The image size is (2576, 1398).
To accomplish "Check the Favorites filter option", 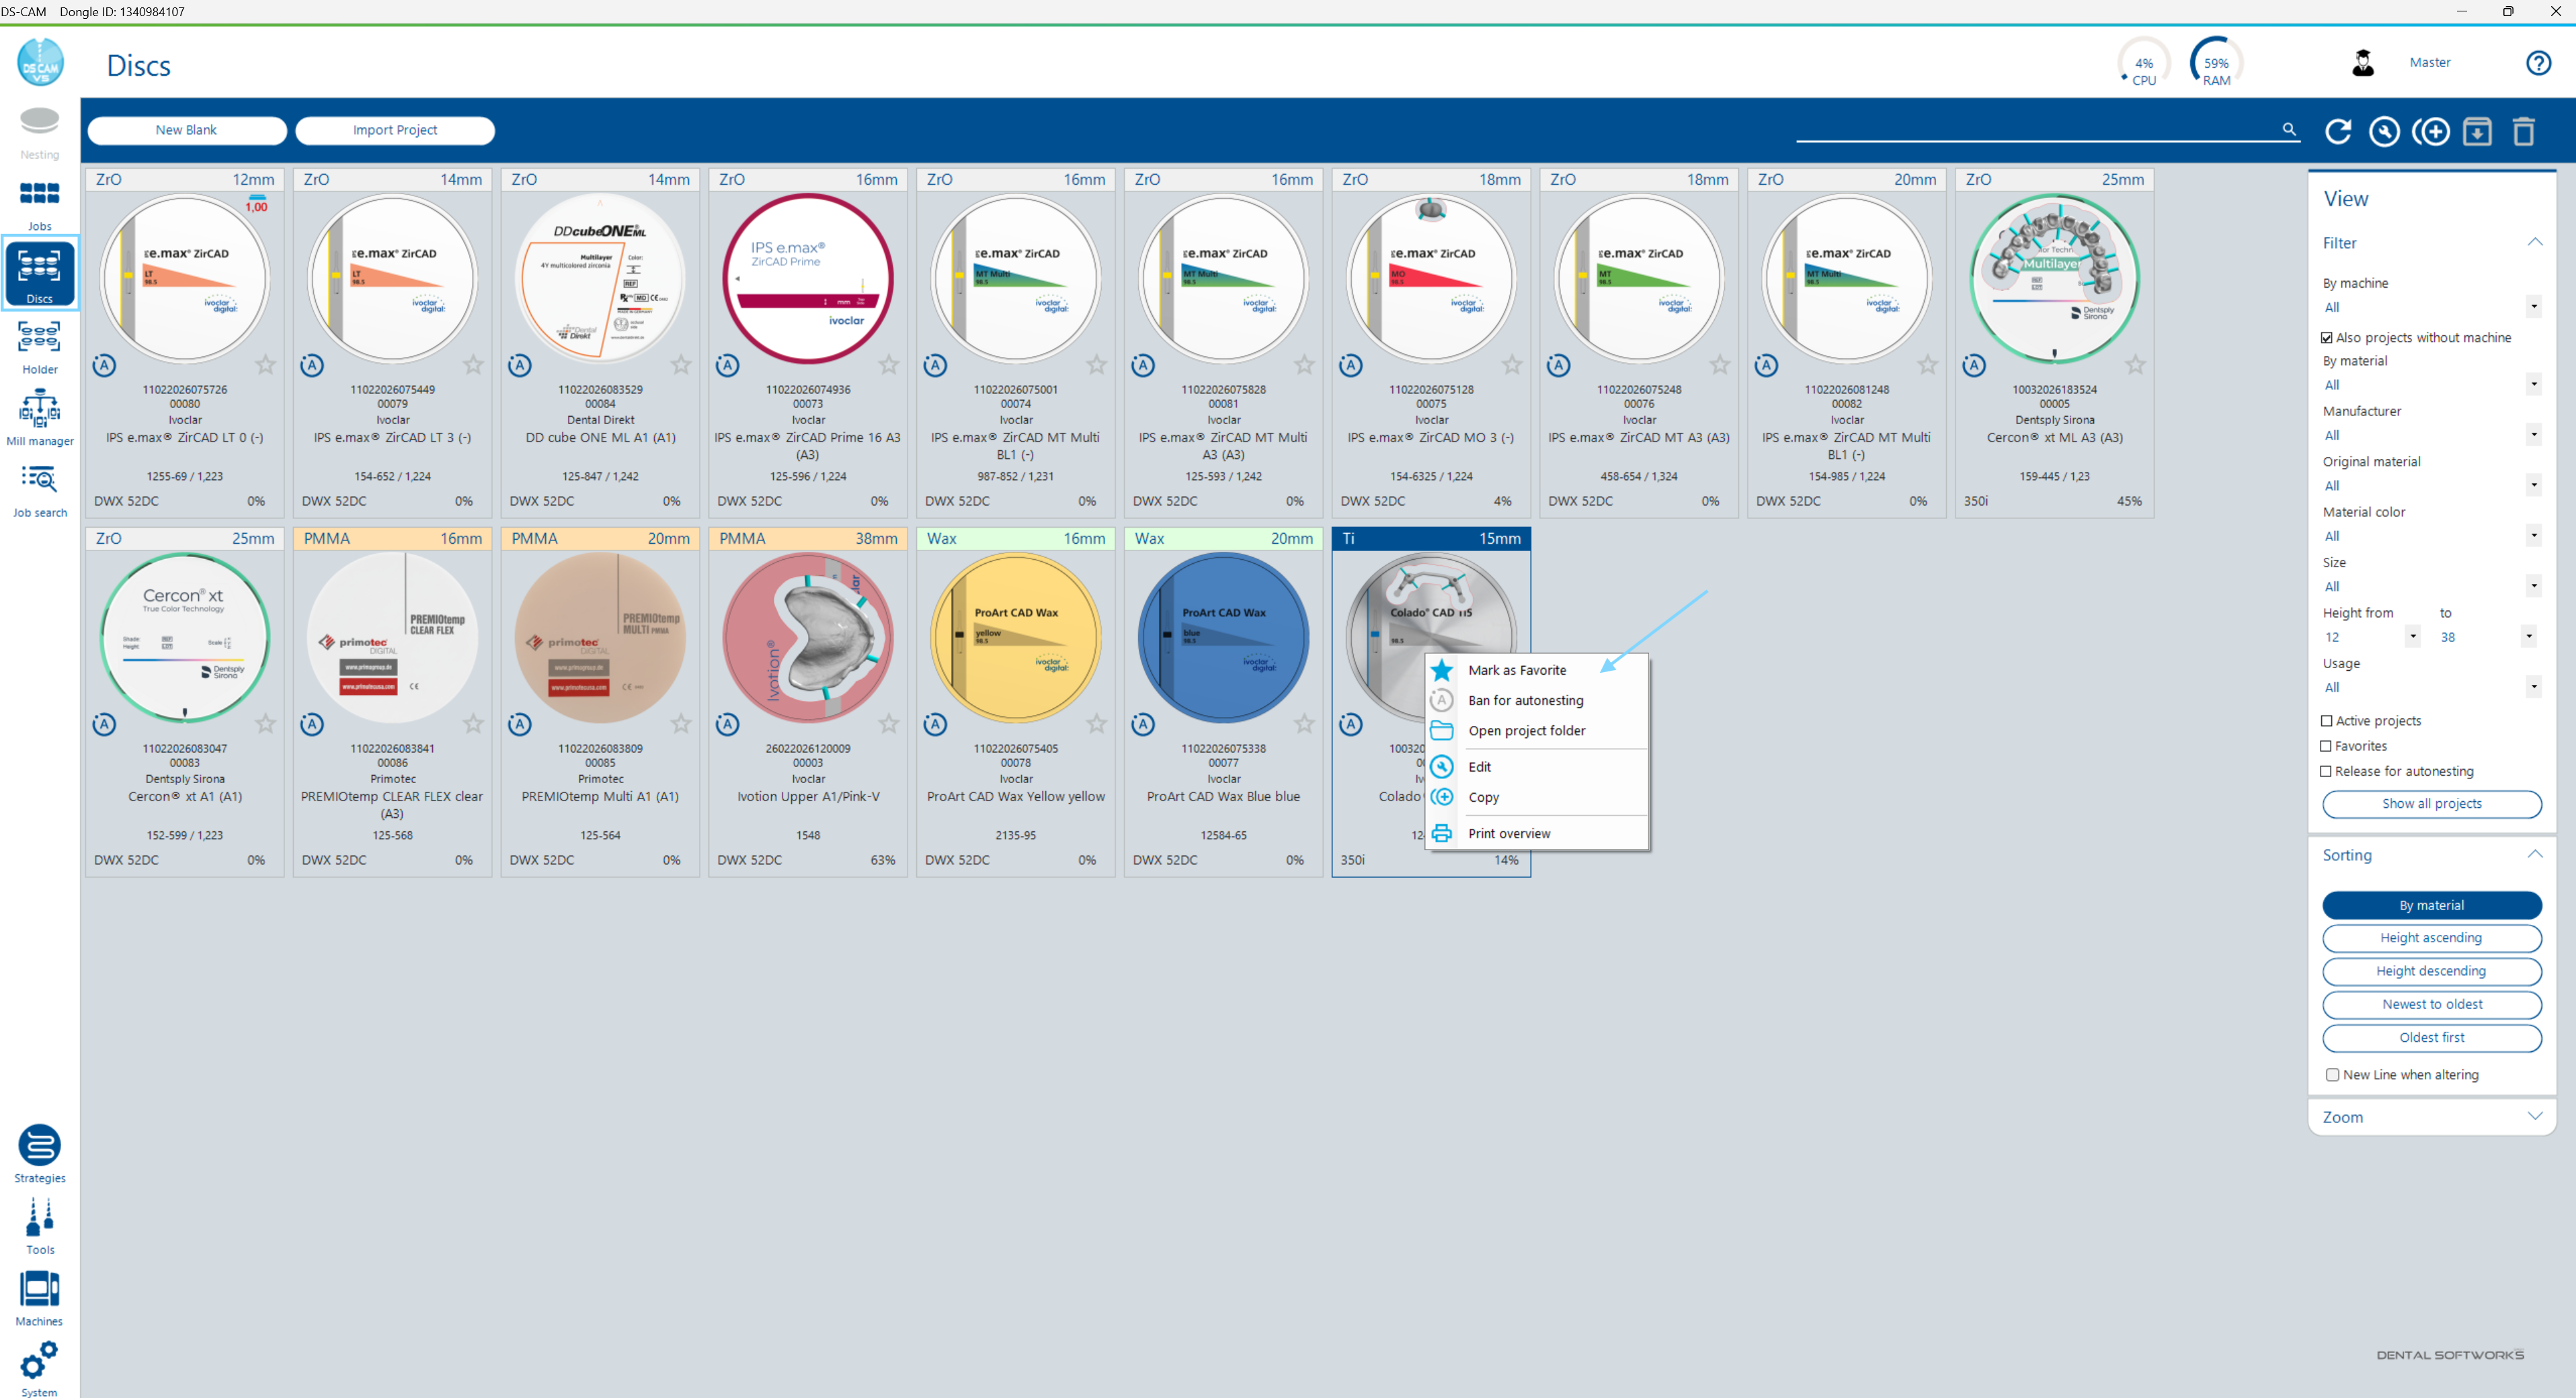I will pos(2326,746).
